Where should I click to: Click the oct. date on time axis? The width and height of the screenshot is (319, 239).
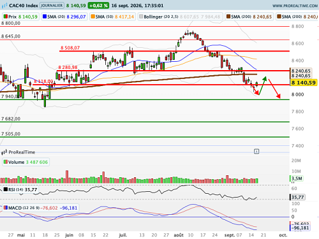click(x=283, y=235)
